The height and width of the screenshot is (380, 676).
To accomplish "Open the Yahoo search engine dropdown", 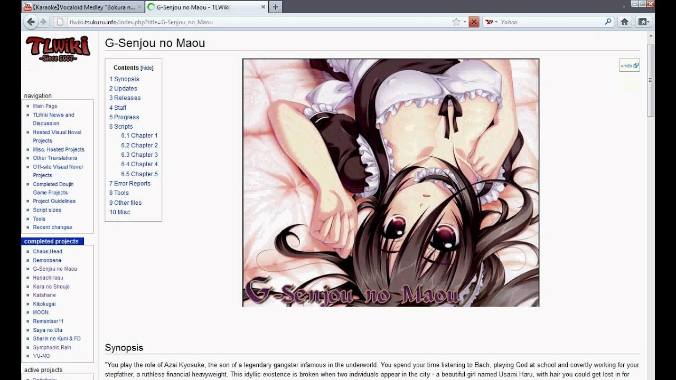I will tap(492, 22).
